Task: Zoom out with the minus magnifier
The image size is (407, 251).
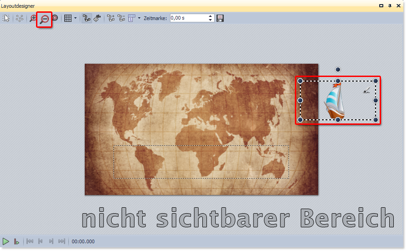Action: (44, 19)
